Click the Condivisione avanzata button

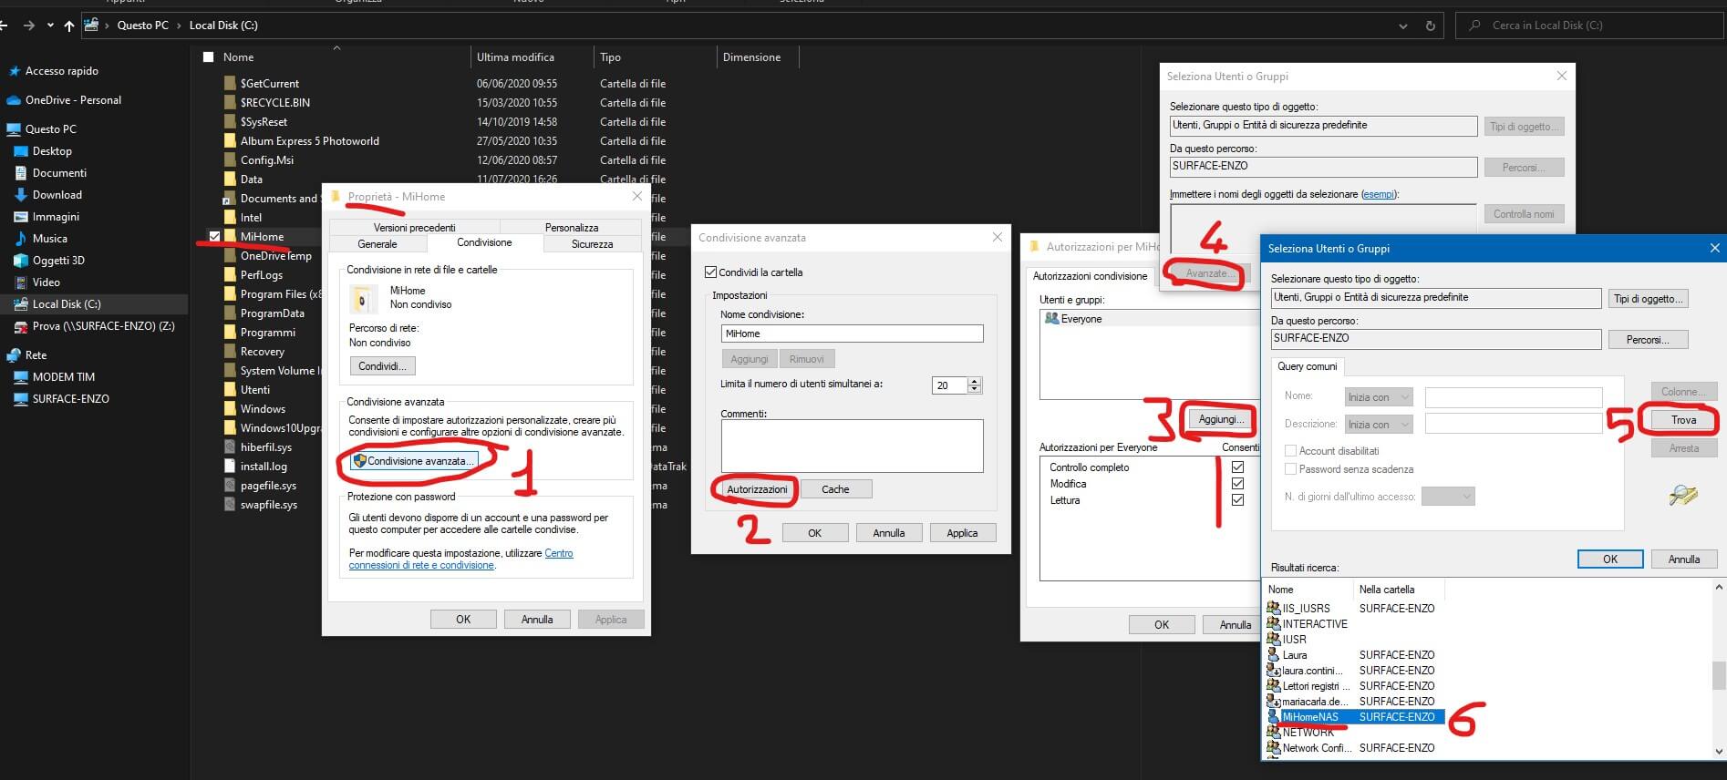click(415, 461)
